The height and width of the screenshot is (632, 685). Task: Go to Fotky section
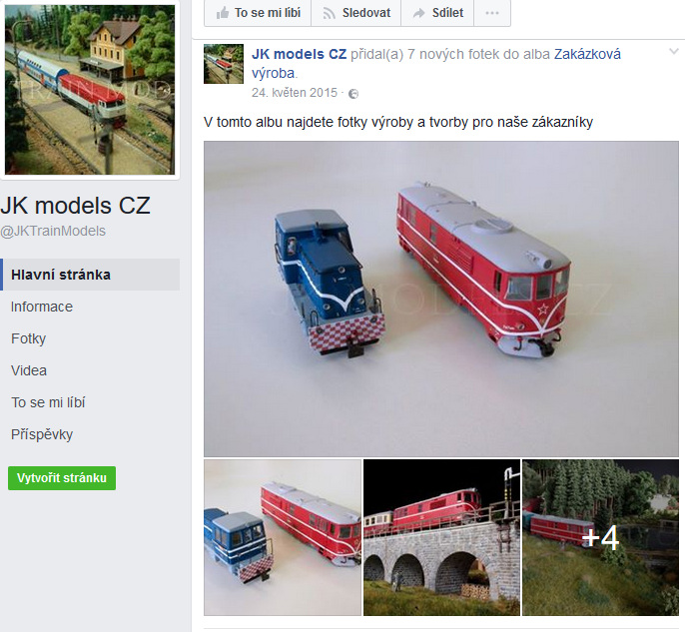[x=28, y=338]
